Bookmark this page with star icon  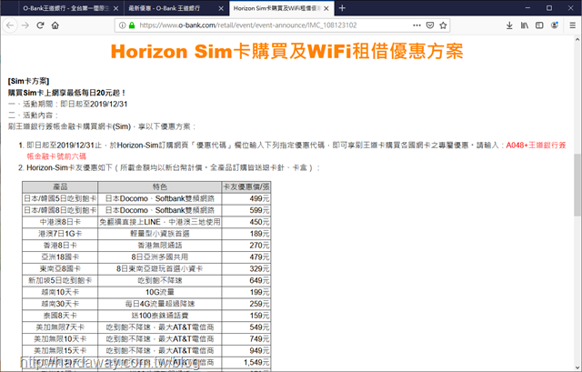point(443,25)
